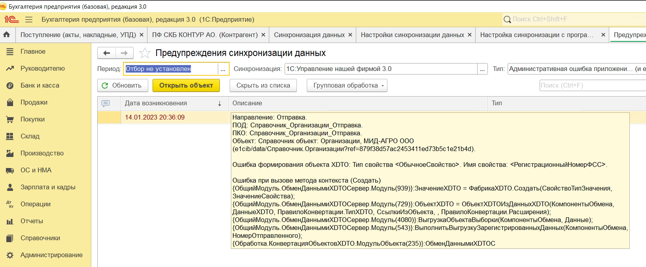Open the Банк и касса section

pyautogui.click(x=40, y=85)
